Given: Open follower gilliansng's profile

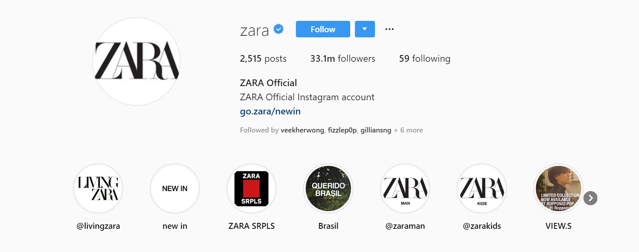Looking at the screenshot, I should (376, 130).
